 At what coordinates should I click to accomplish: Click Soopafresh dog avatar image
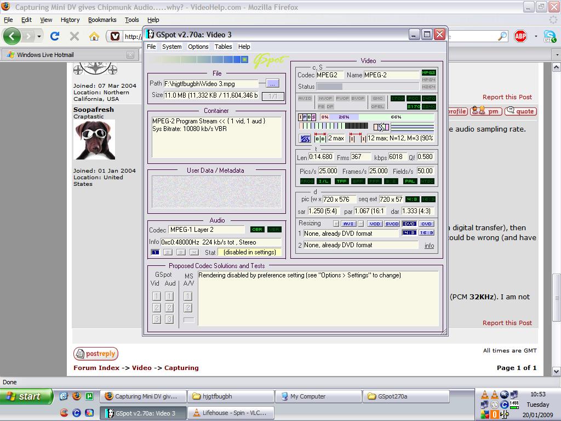point(94,140)
